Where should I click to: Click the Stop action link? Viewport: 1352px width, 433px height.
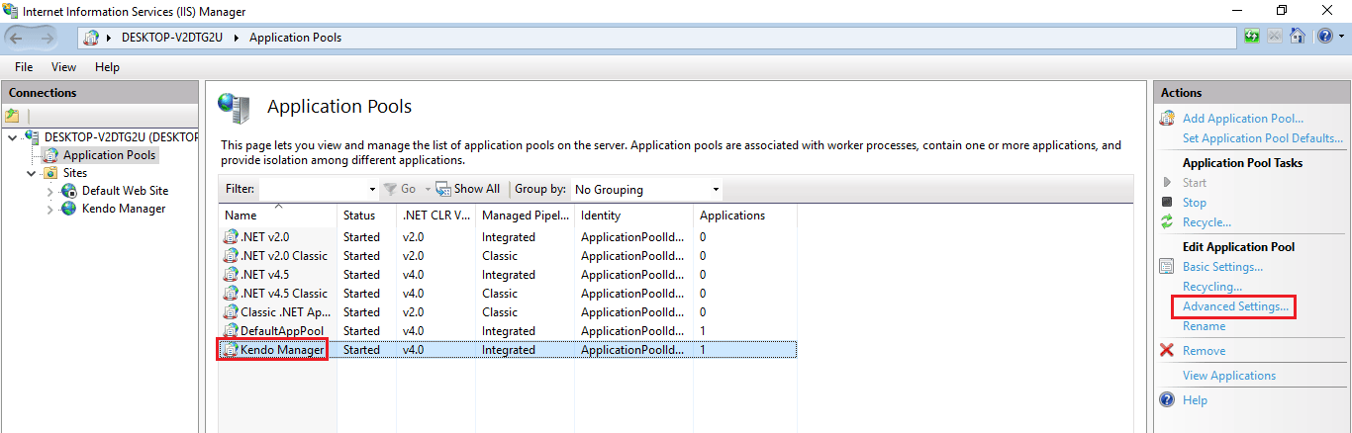pos(1194,203)
